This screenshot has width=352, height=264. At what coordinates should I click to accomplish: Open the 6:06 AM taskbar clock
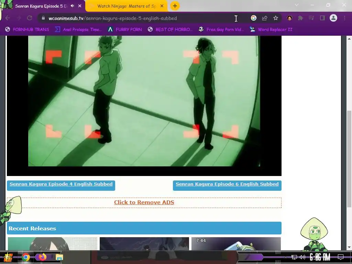pyautogui.click(x=320, y=257)
